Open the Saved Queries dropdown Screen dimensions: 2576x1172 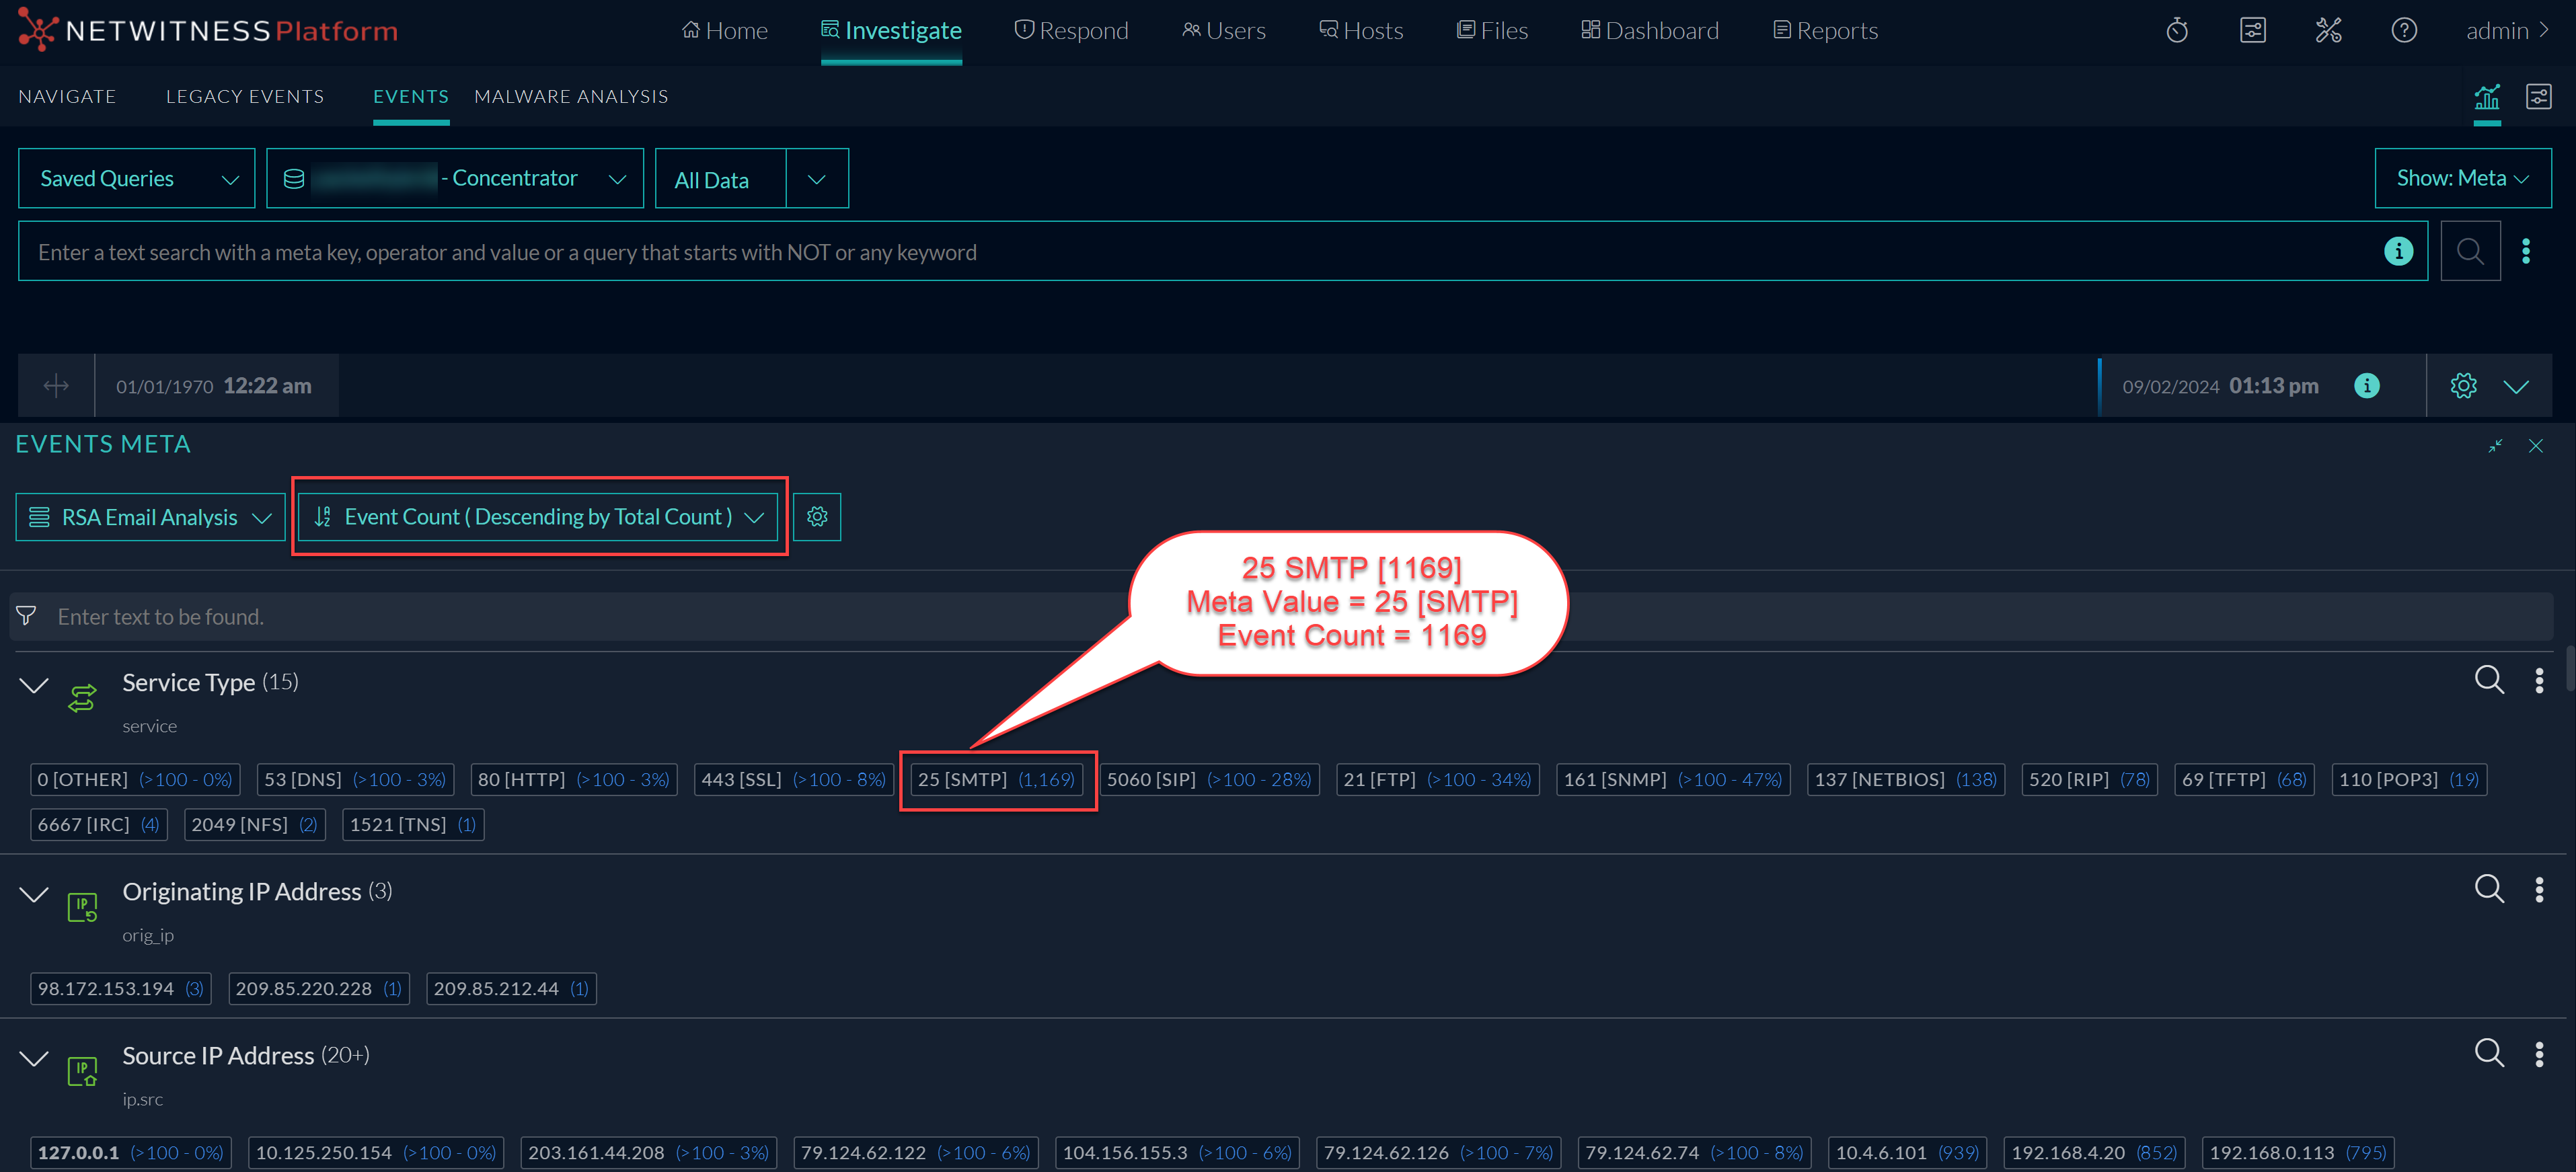(x=137, y=179)
